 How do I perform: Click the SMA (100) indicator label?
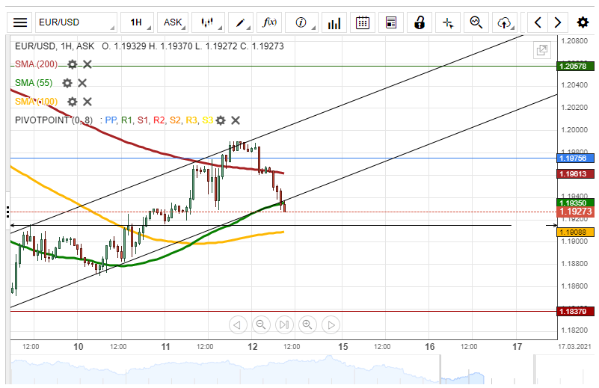click(37, 102)
